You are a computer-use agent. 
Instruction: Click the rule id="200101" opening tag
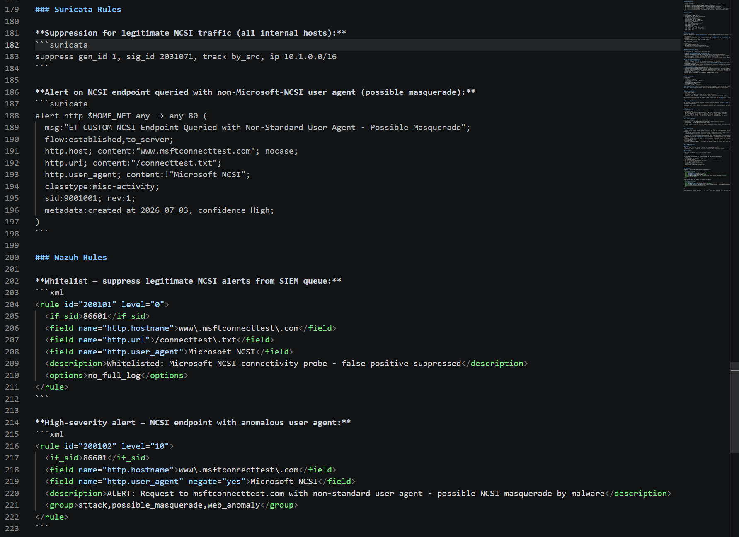tap(102, 305)
